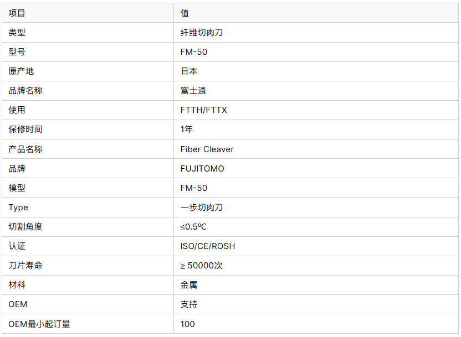The image size is (461, 337).
Task: Select the 富士通 brand name value
Action: [193, 91]
